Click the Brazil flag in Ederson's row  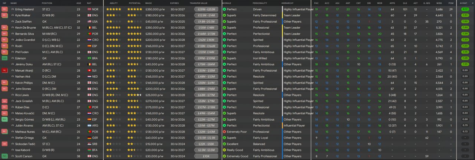coord(89,58)
